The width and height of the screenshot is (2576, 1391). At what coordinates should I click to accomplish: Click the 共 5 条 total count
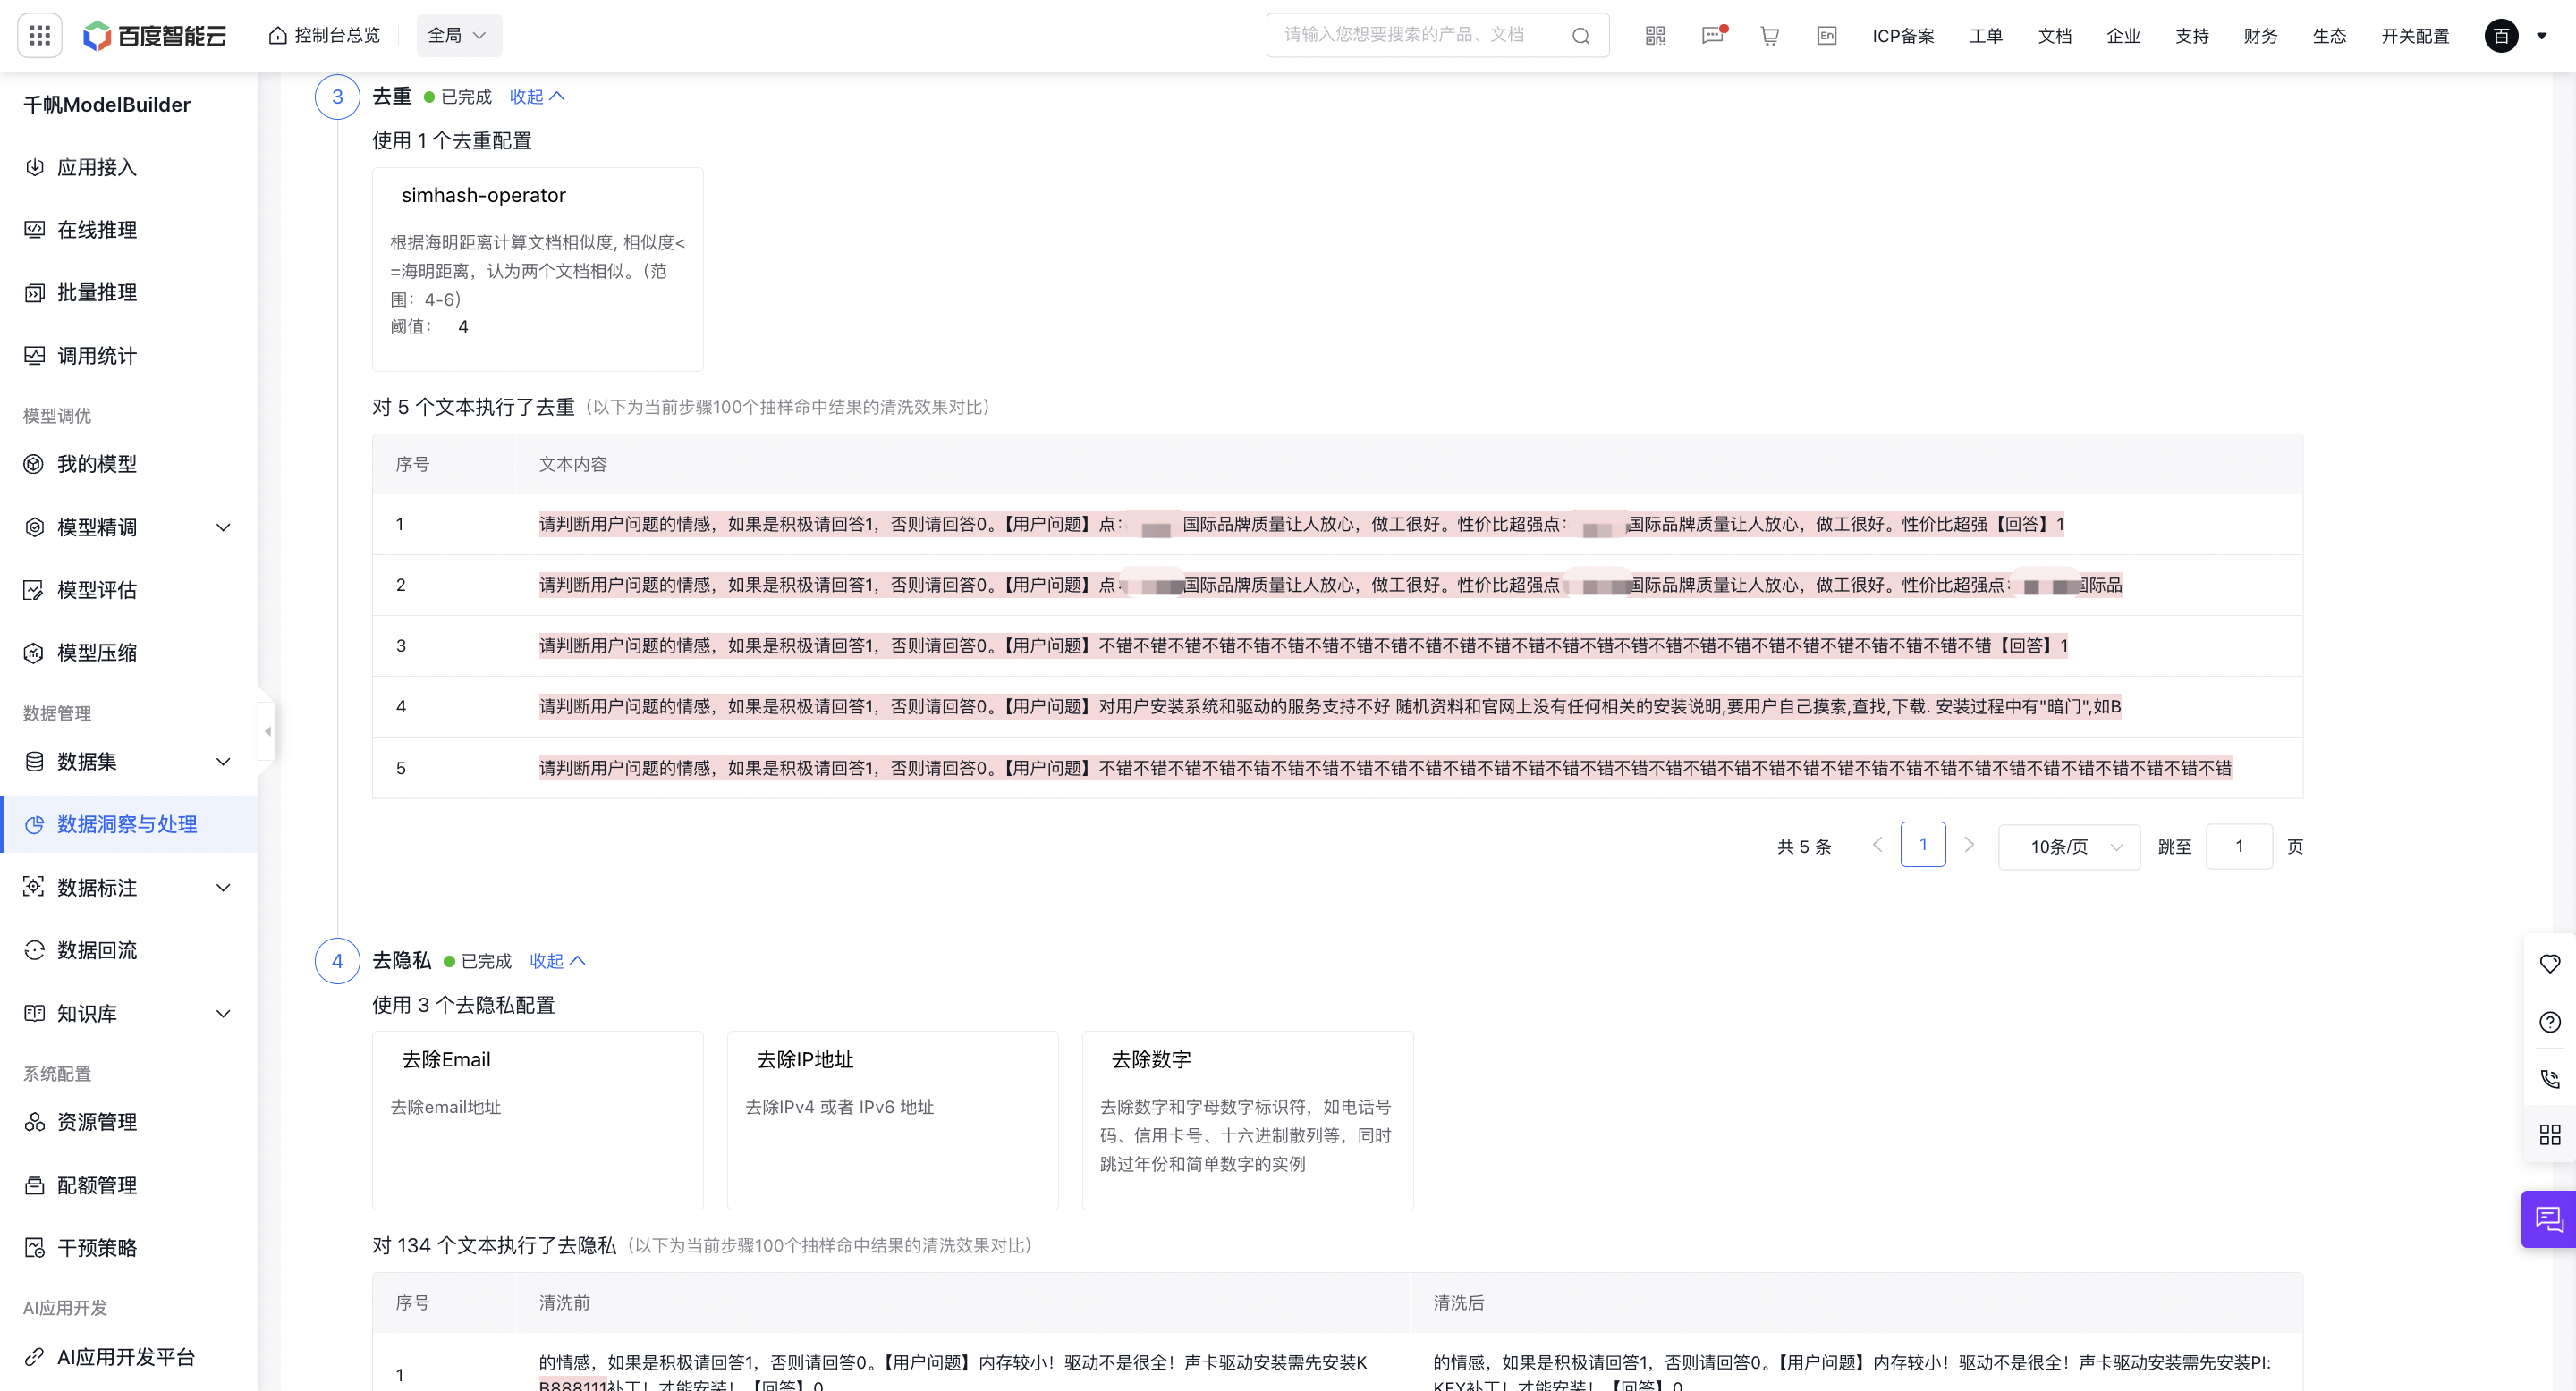1804,847
